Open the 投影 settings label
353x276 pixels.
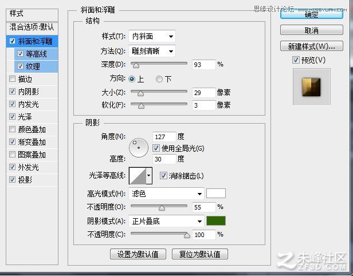coord(25,180)
